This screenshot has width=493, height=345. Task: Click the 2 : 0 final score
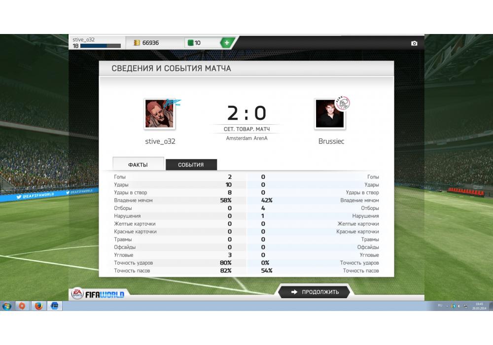coord(247,113)
